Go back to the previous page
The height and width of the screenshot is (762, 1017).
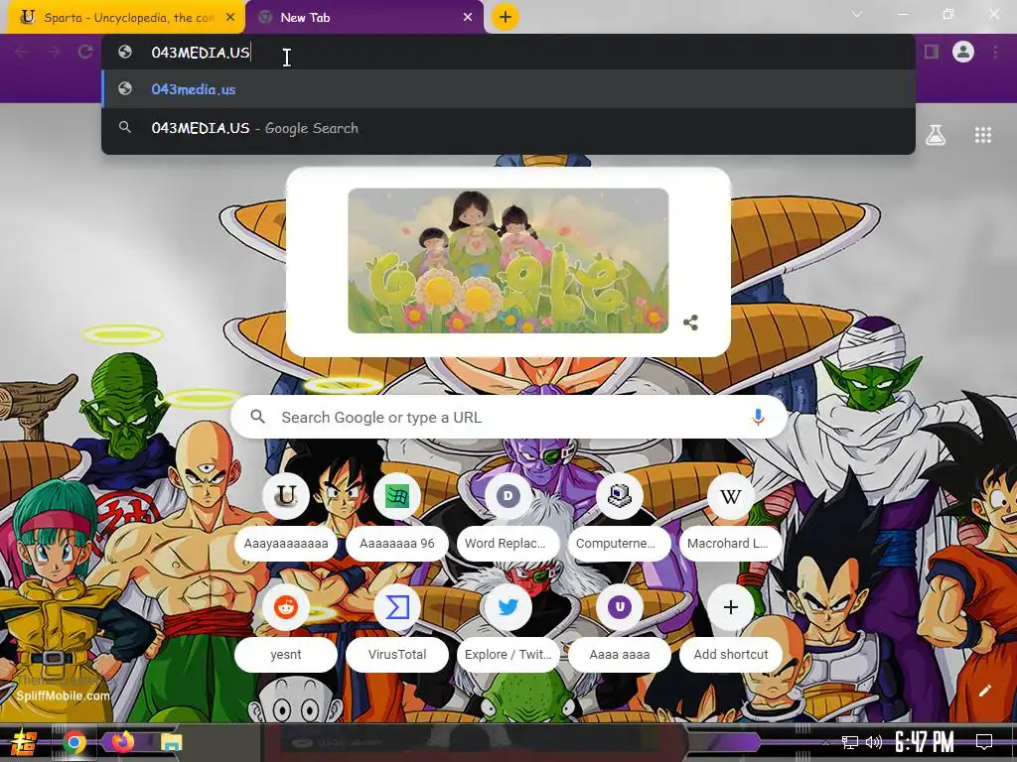point(22,52)
